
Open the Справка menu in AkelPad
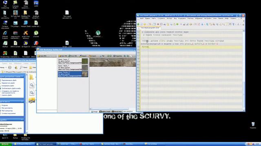click(233, 19)
